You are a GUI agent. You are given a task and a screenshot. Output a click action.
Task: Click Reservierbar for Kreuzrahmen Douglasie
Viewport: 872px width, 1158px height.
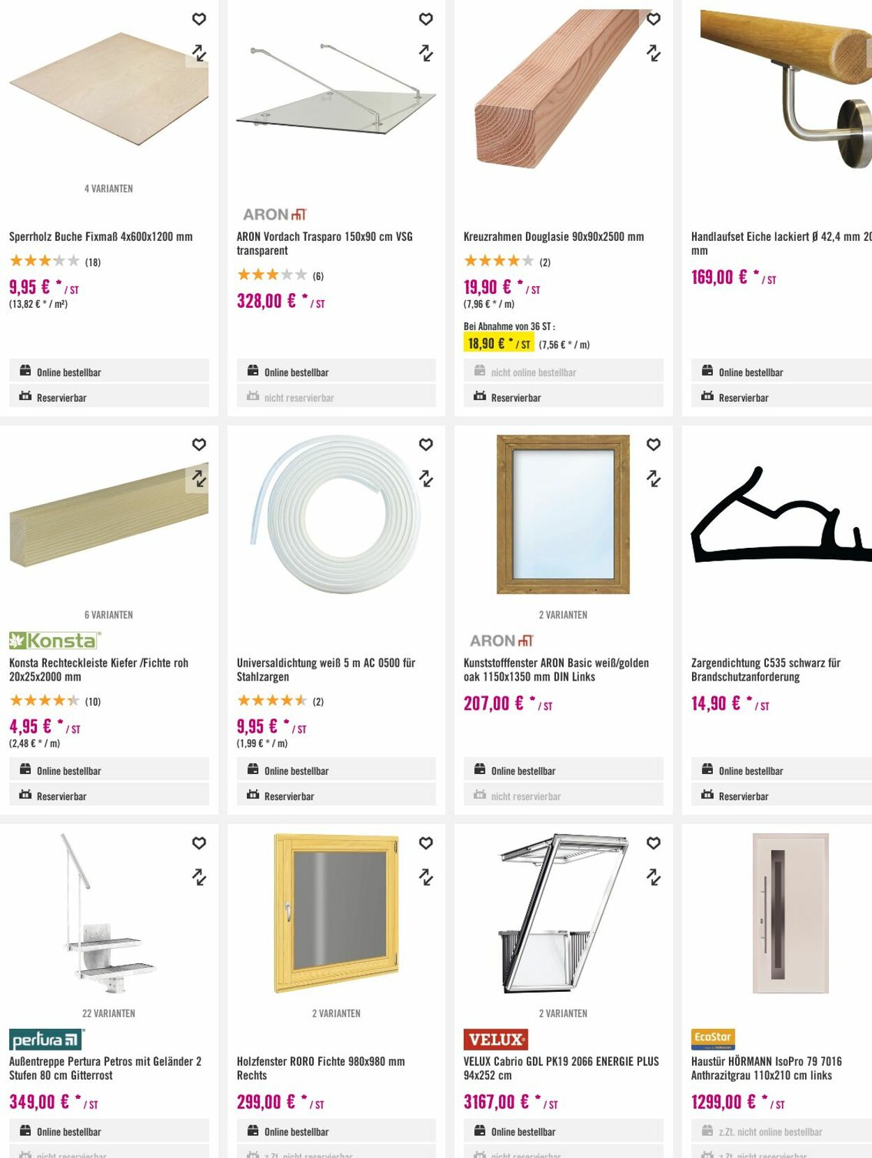click(x=516, y=398)
